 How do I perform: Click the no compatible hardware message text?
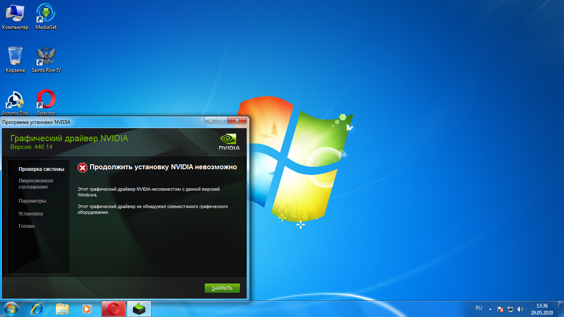point(153,209)
